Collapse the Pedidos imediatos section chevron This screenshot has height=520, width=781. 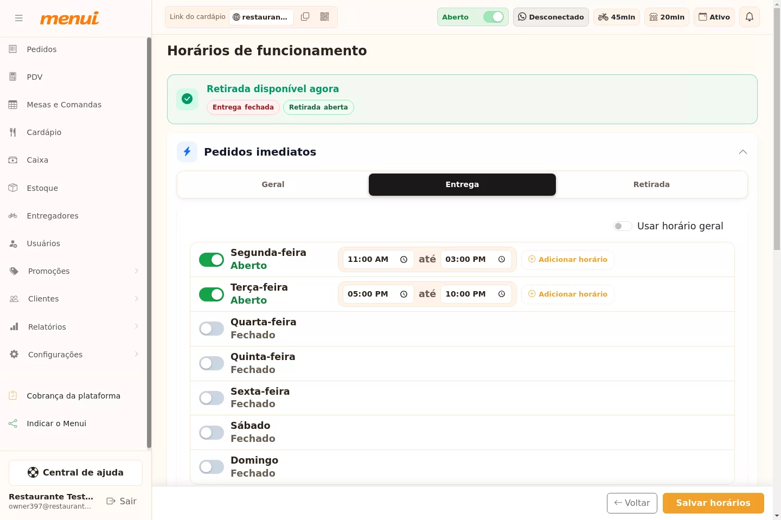pyautogui.click(x=743, y=152)
